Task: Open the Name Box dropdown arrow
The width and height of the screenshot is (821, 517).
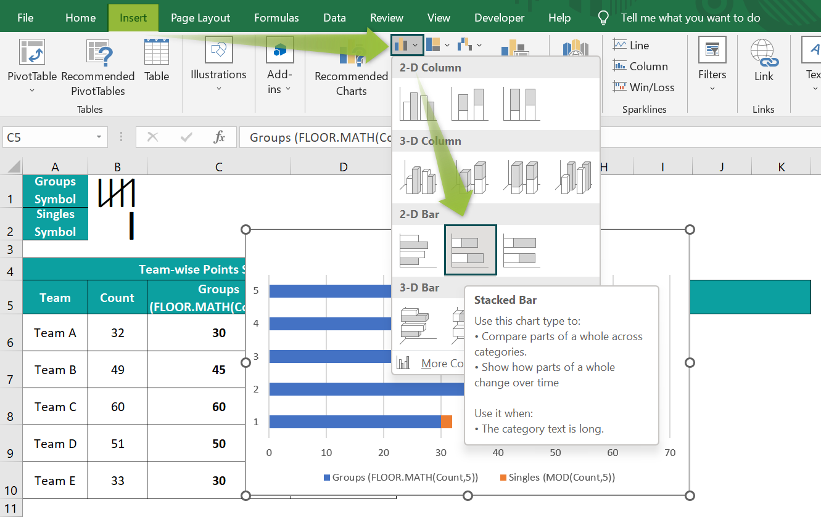Action: [99, 137]
